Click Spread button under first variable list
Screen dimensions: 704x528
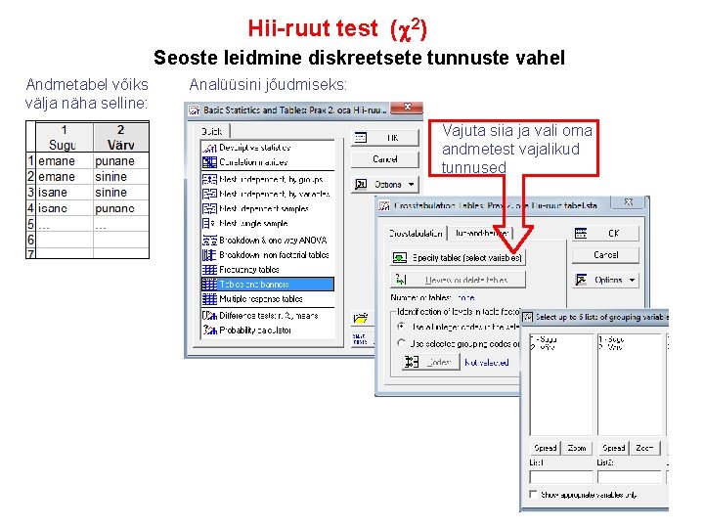tap(545, 448)
